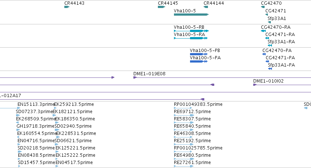Viewport: 311px width, 168px height.
Task: Select the CG42470 gene feature
Action: [x=263, y=7]
